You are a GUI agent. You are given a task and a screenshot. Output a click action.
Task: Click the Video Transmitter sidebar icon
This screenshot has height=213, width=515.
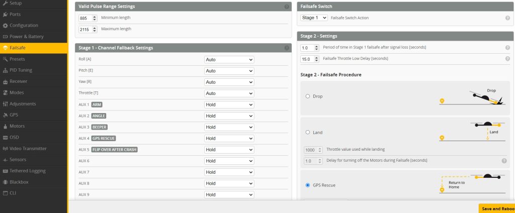click(5, 149)
